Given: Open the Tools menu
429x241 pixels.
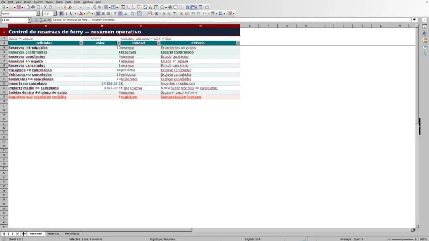Looking at the screenshot, I should coord(77,2).
